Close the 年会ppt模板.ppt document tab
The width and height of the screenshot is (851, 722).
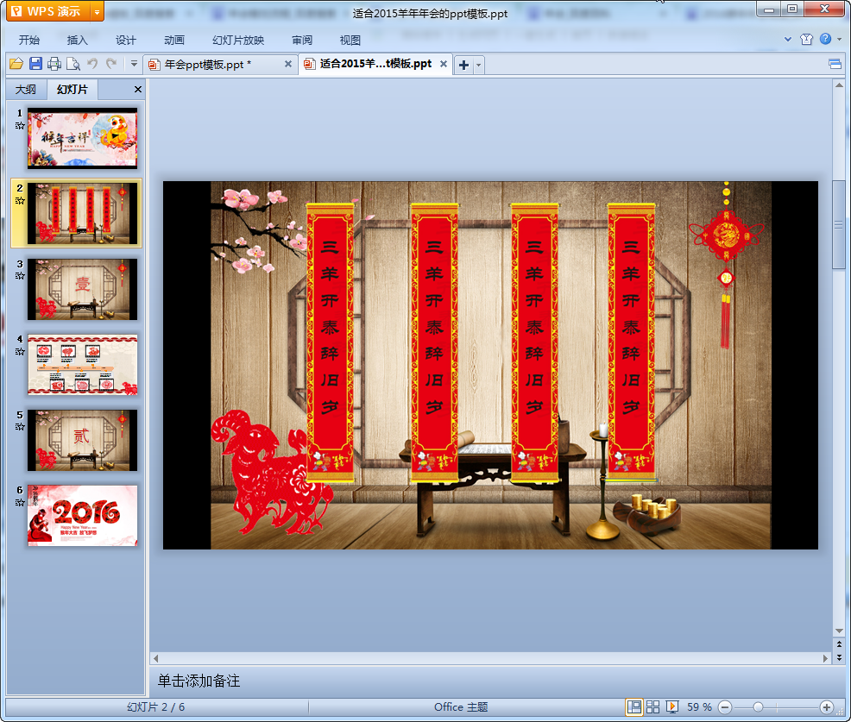tap(288, 64)
